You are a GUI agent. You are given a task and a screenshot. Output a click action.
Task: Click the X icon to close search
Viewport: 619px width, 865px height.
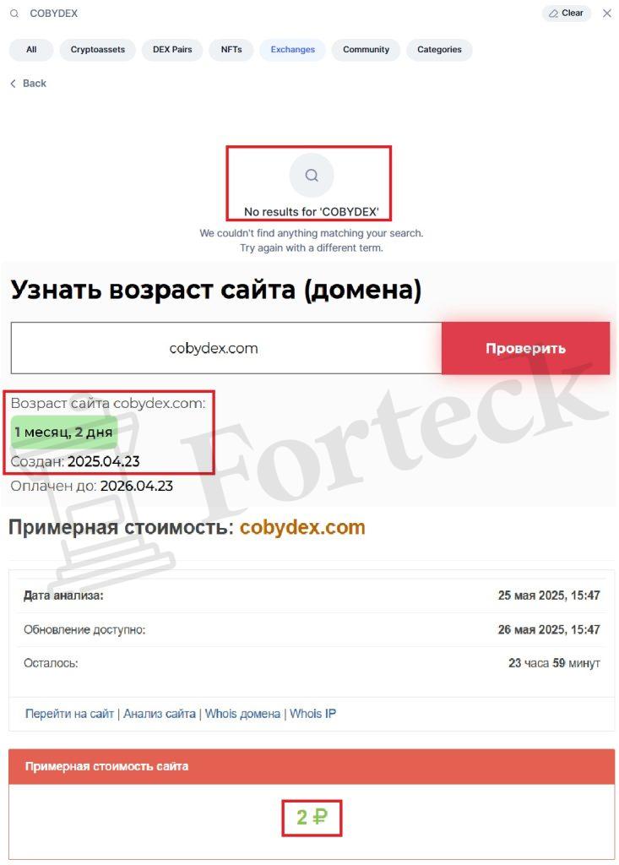(607, 14)
